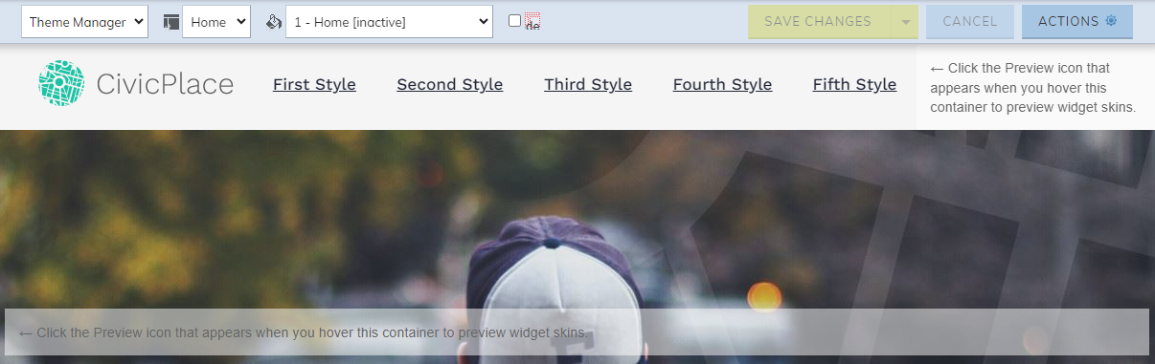Open the Theme Manager dropdown

tap(84, 22)
